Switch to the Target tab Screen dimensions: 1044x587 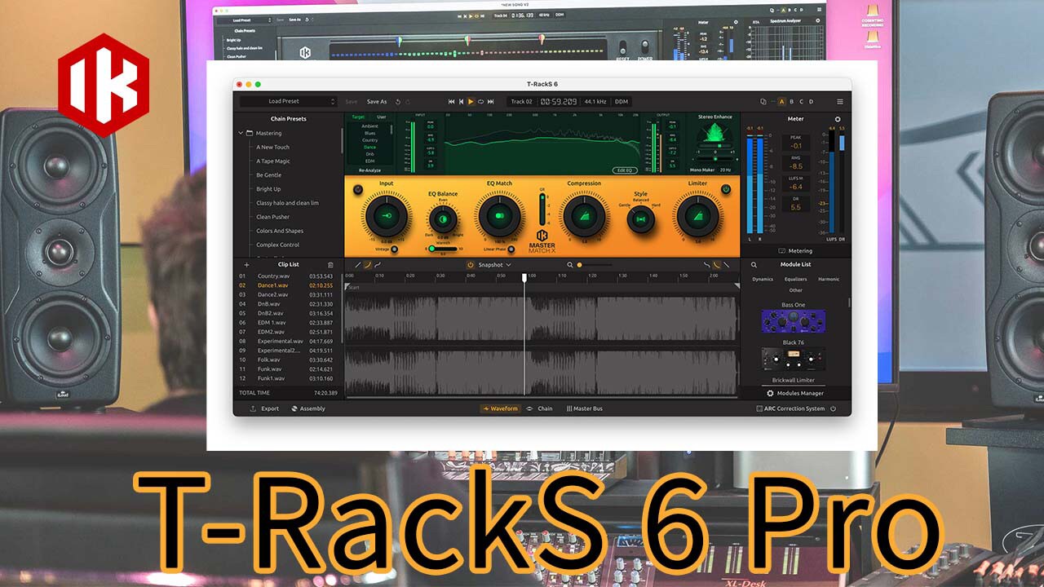(x=358, y=117)
